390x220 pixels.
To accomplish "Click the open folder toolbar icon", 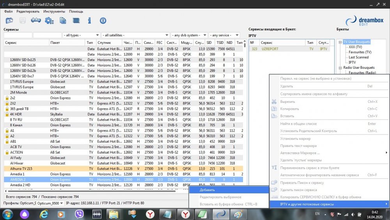I will (9, 21).
